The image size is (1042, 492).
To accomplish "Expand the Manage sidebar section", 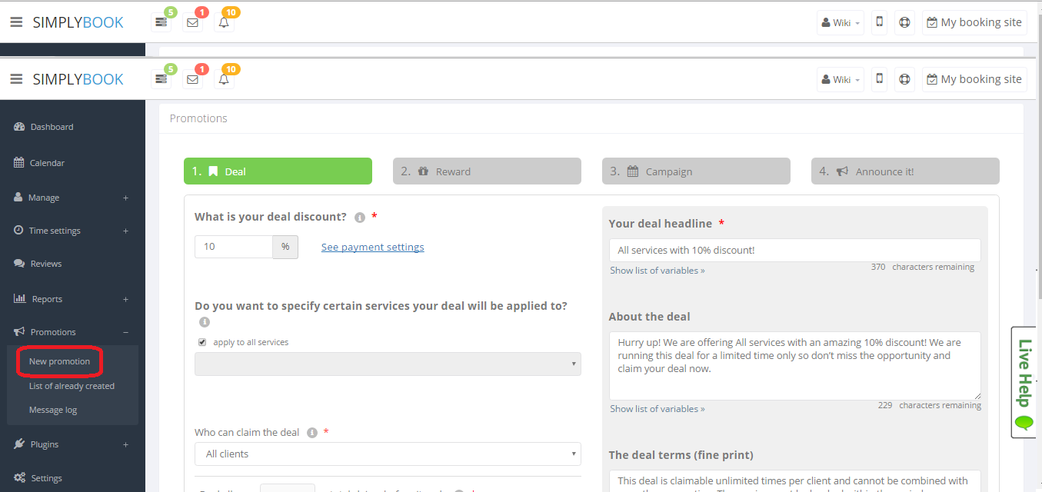I will point(72,198).
